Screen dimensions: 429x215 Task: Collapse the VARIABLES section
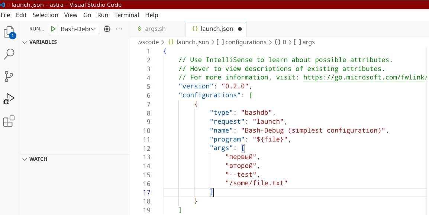click(75, 42)
